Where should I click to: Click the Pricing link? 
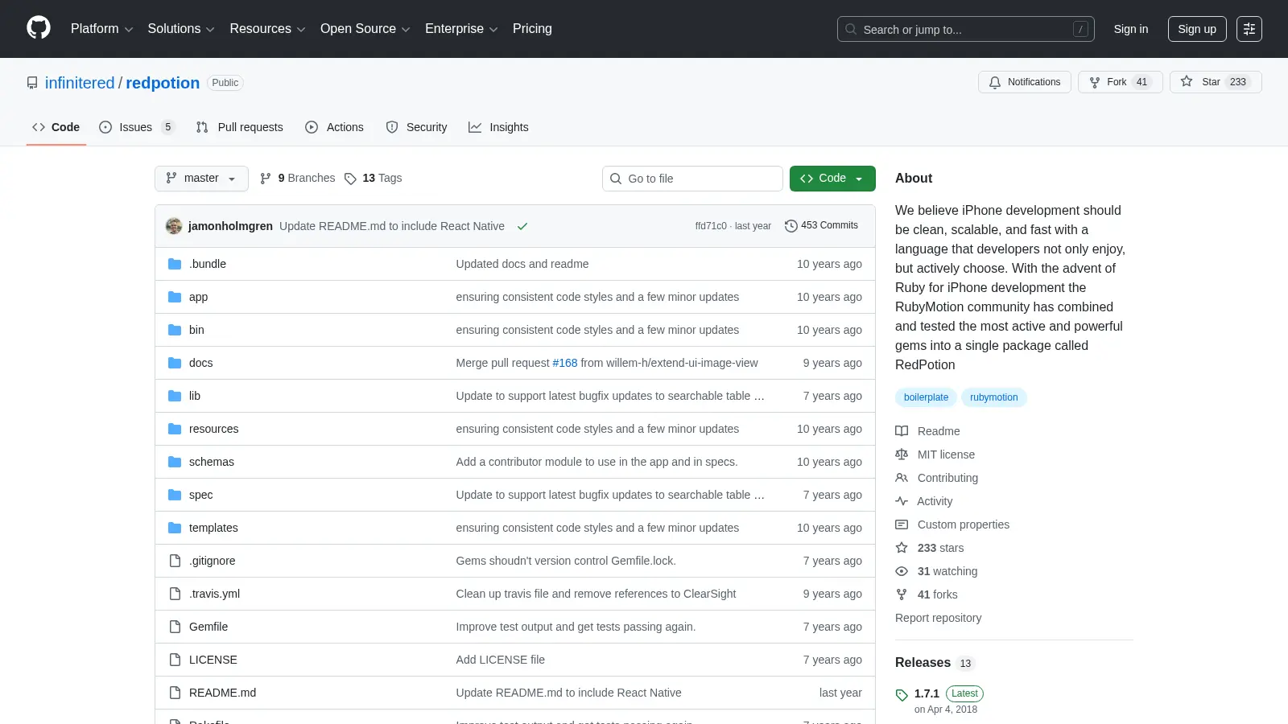532,29
